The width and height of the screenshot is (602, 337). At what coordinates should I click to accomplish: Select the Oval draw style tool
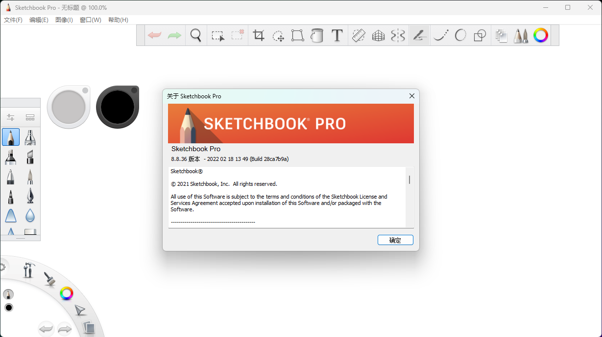click(x=460, y=35)
